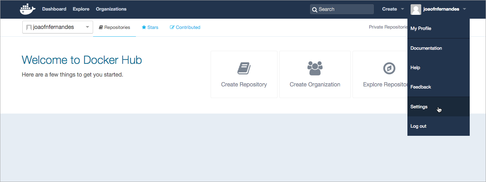The image size is (486, 182).
Task: Click the Explore Repositories compass icon
Action: point(389,68)
